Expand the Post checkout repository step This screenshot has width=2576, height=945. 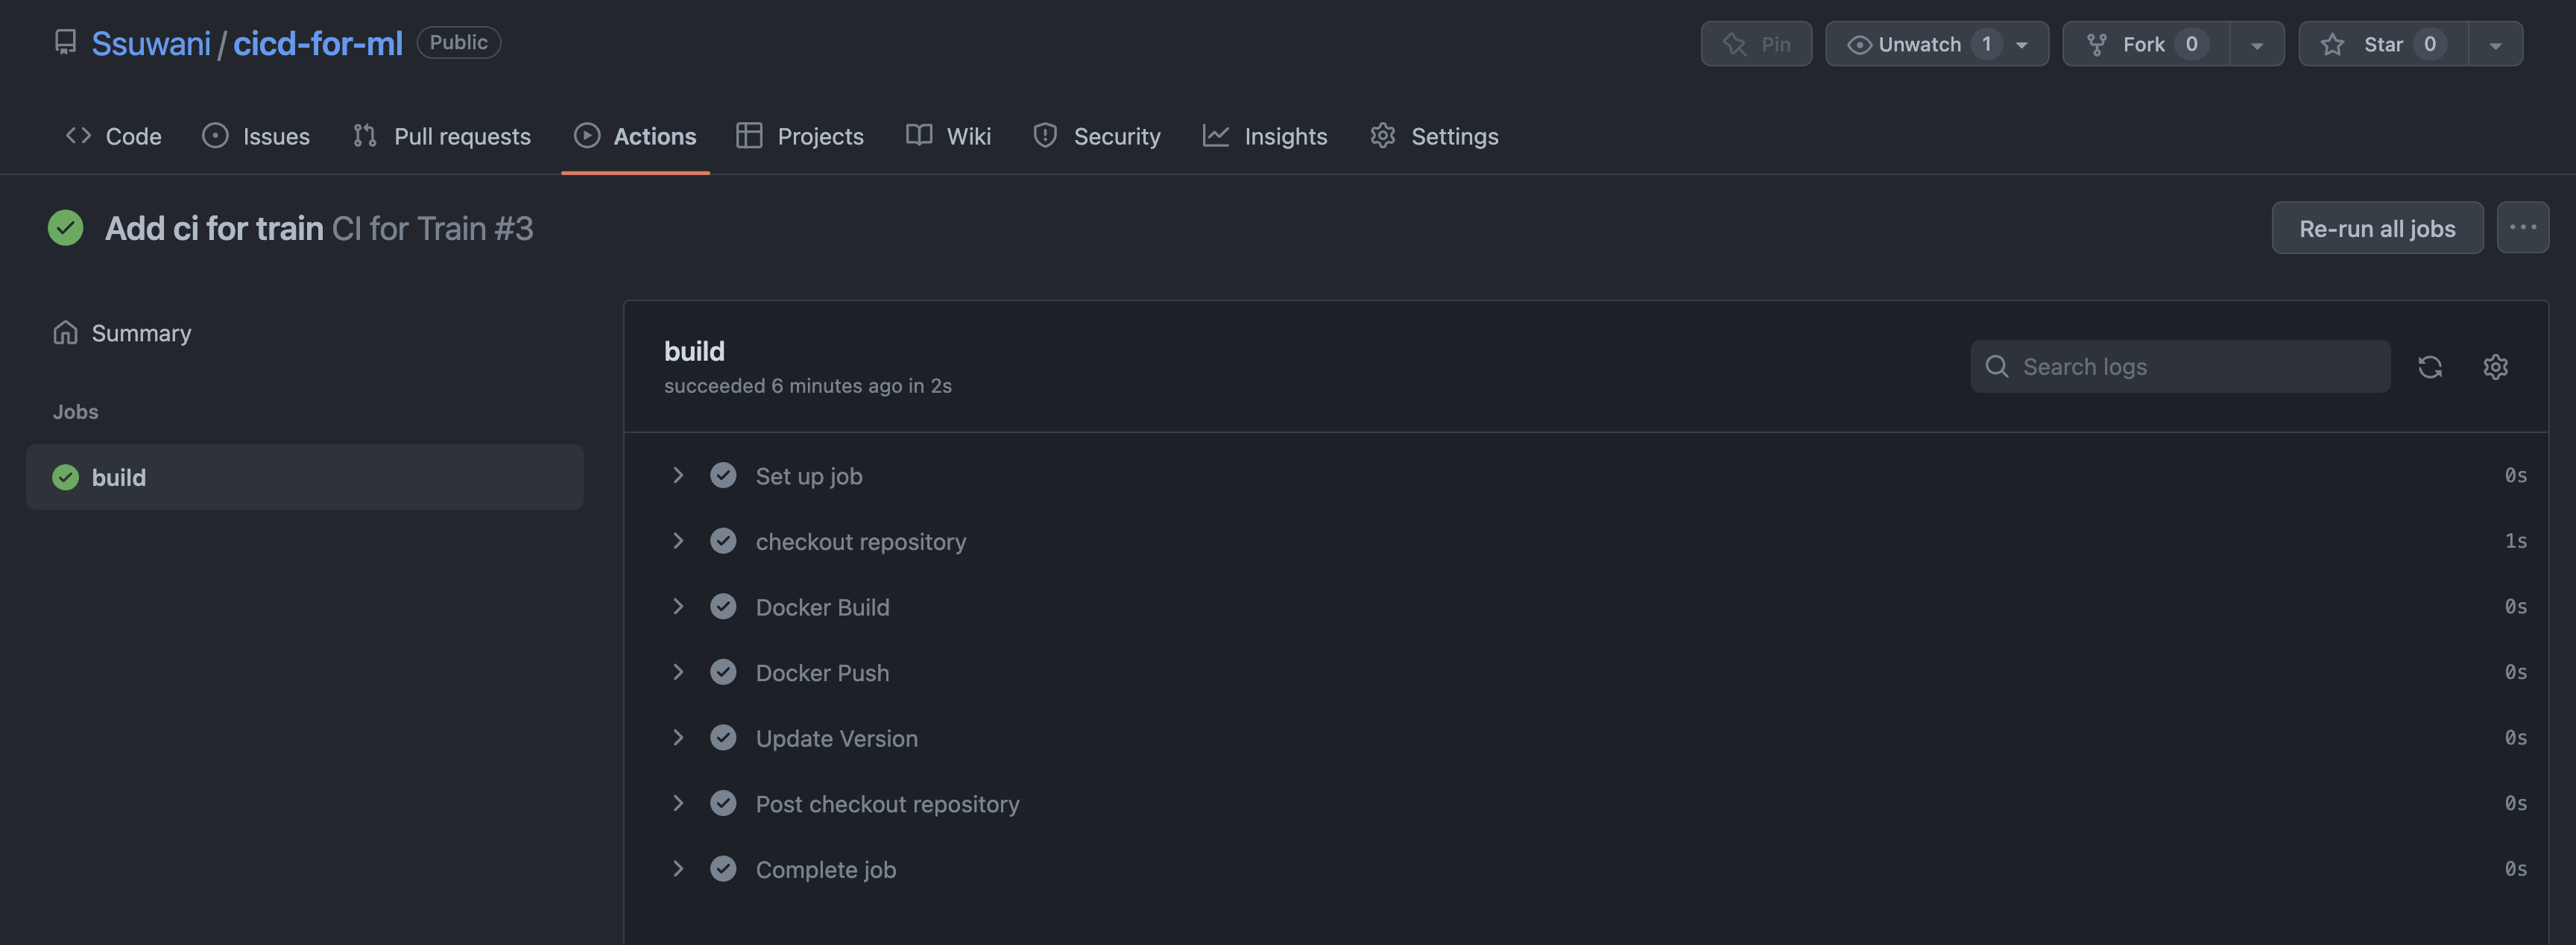click(x=678, y=804)
